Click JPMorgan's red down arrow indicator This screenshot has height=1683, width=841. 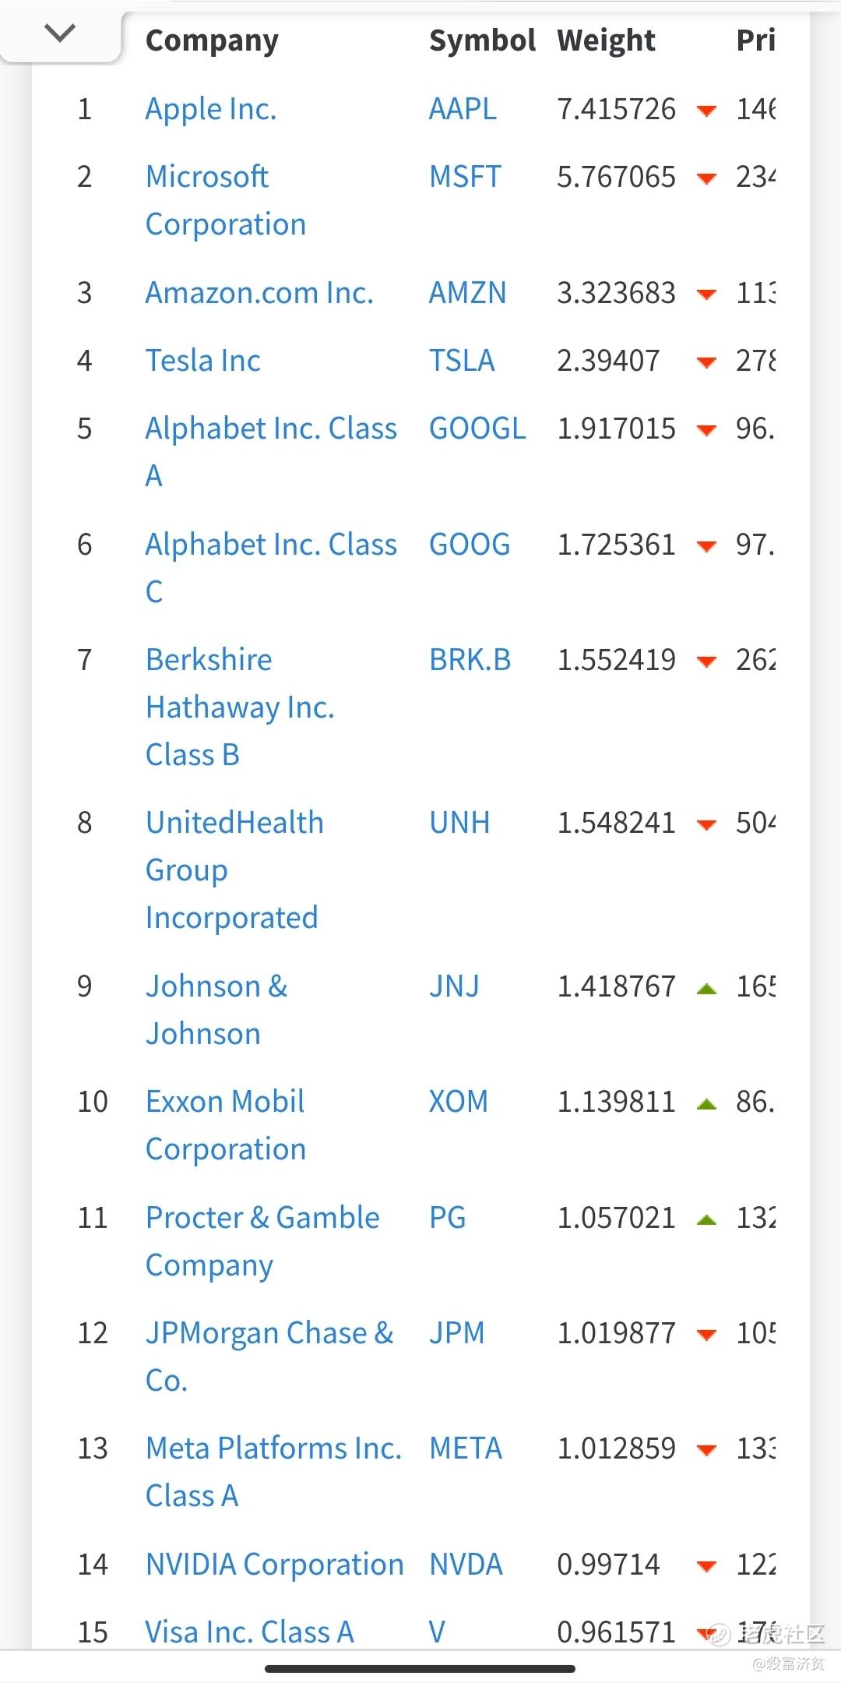pyautogui.click(x=706, y=1335)
